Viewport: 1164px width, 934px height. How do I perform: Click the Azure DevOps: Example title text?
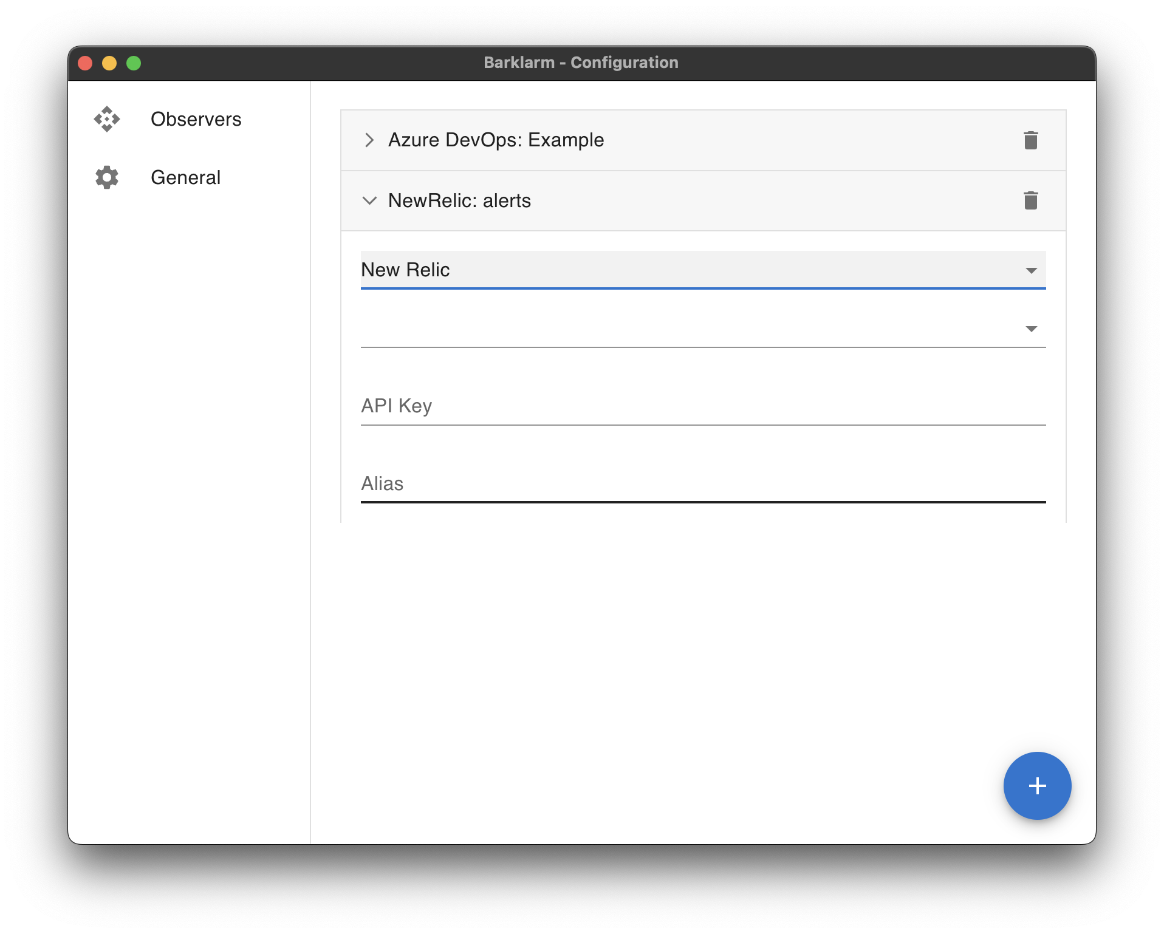[x=496, y=140]
